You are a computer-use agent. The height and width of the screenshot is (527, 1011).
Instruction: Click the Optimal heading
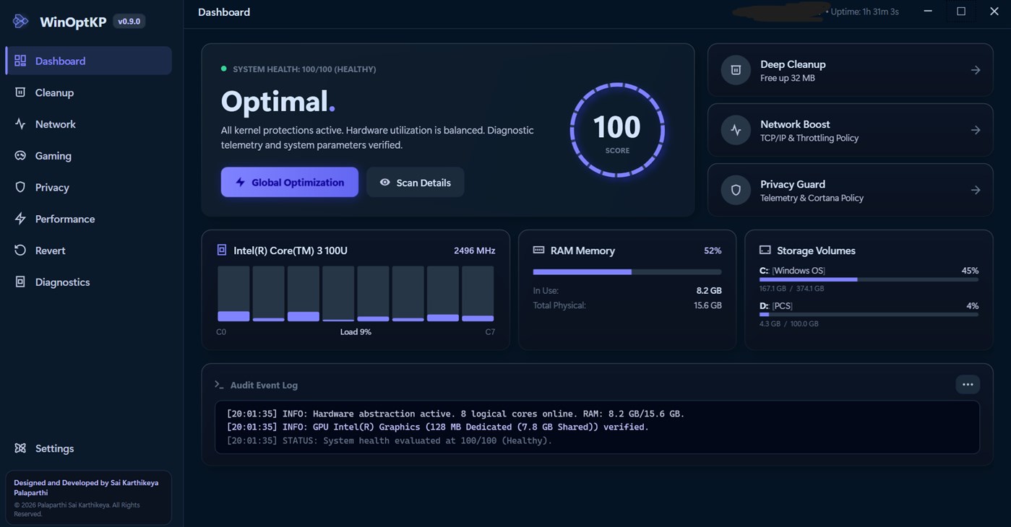click(278, 101)
